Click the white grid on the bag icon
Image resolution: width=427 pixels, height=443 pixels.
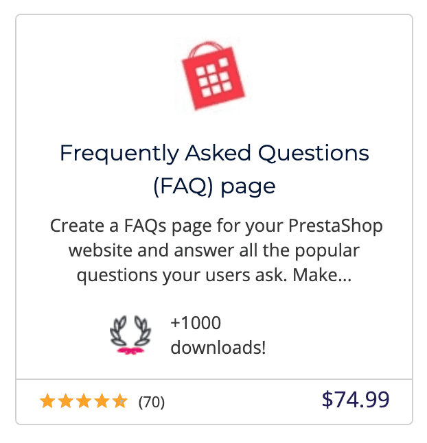click(213, 81)
